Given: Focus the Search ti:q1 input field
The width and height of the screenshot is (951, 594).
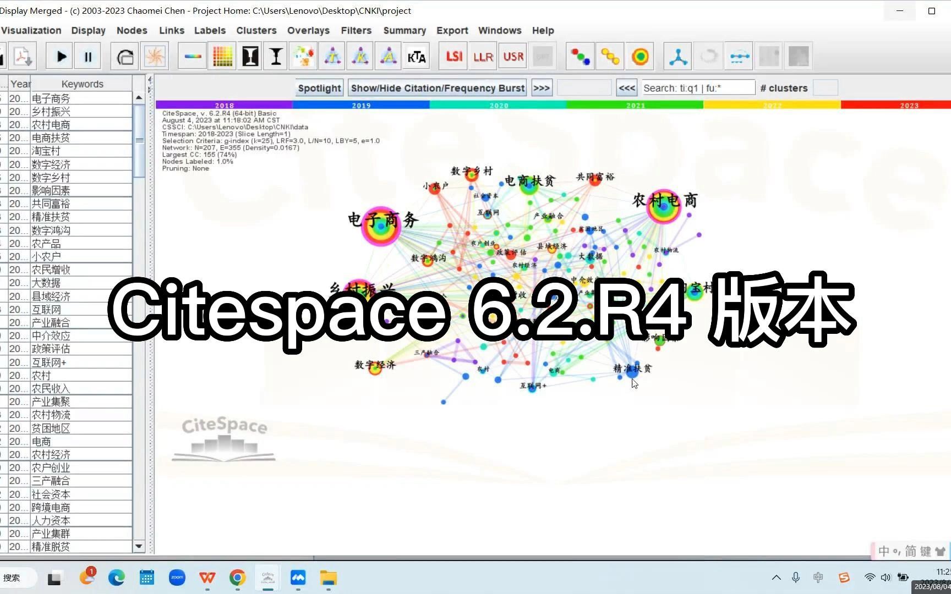Looking at the screenshot, I should (x=698, y=88).
